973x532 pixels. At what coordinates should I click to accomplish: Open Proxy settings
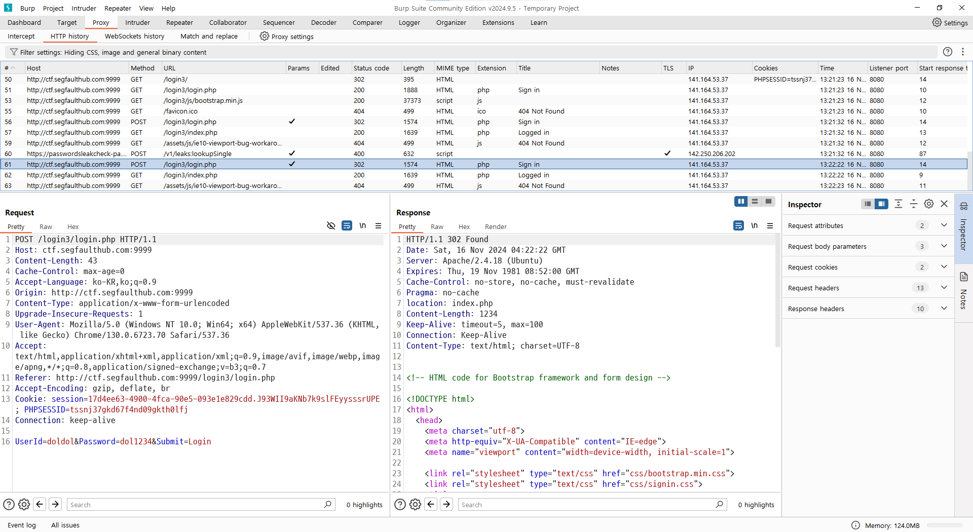click(x=286, y=36)
